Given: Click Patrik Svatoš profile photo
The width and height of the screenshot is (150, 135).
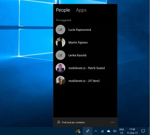Looking at the screenshot, I should click(60, 68).
